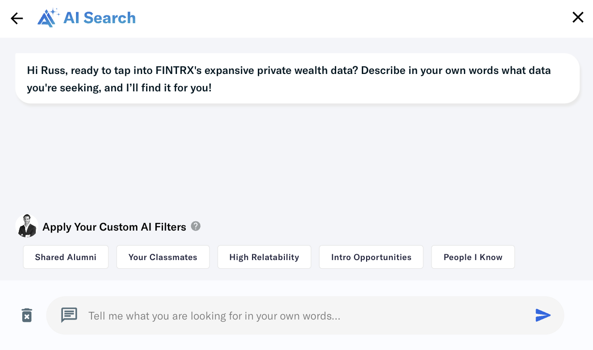Click 'Hi Russ' in the greeting message
The height and width of the screenshot is (350, 593).
(46, 71)
